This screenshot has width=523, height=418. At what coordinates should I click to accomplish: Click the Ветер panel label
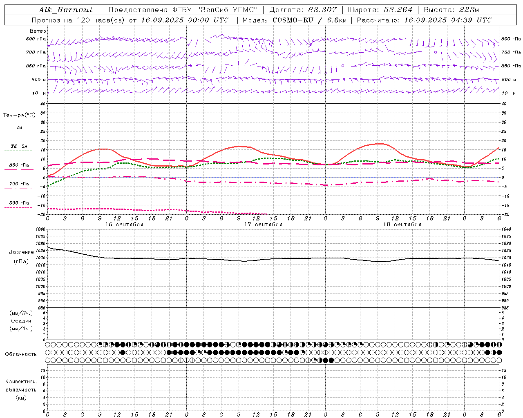[38, 31]
